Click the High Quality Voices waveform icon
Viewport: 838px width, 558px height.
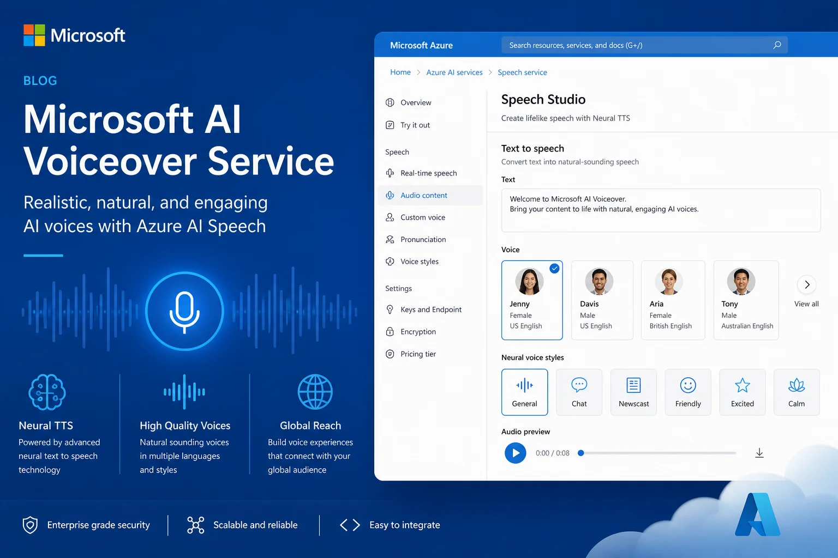[184, 391]
